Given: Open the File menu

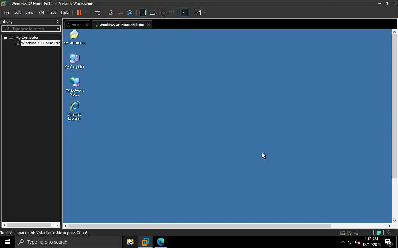Looking at the screenshot, I should pos(6,12).
